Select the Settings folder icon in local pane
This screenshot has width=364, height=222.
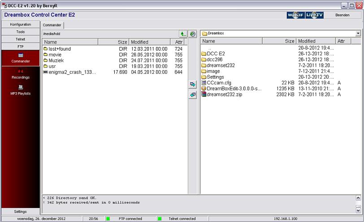click(x=204, y=77)
